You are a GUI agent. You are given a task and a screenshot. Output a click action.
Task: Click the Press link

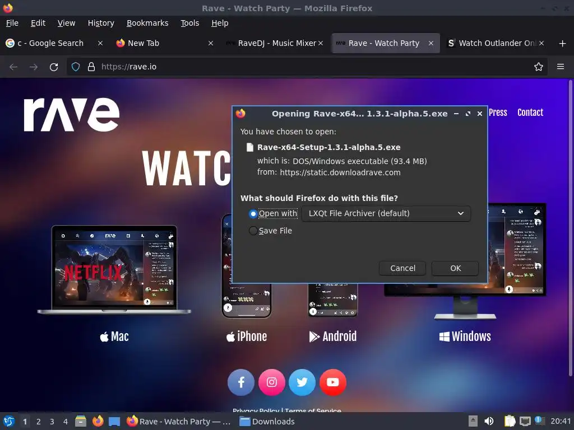[498, 113]
